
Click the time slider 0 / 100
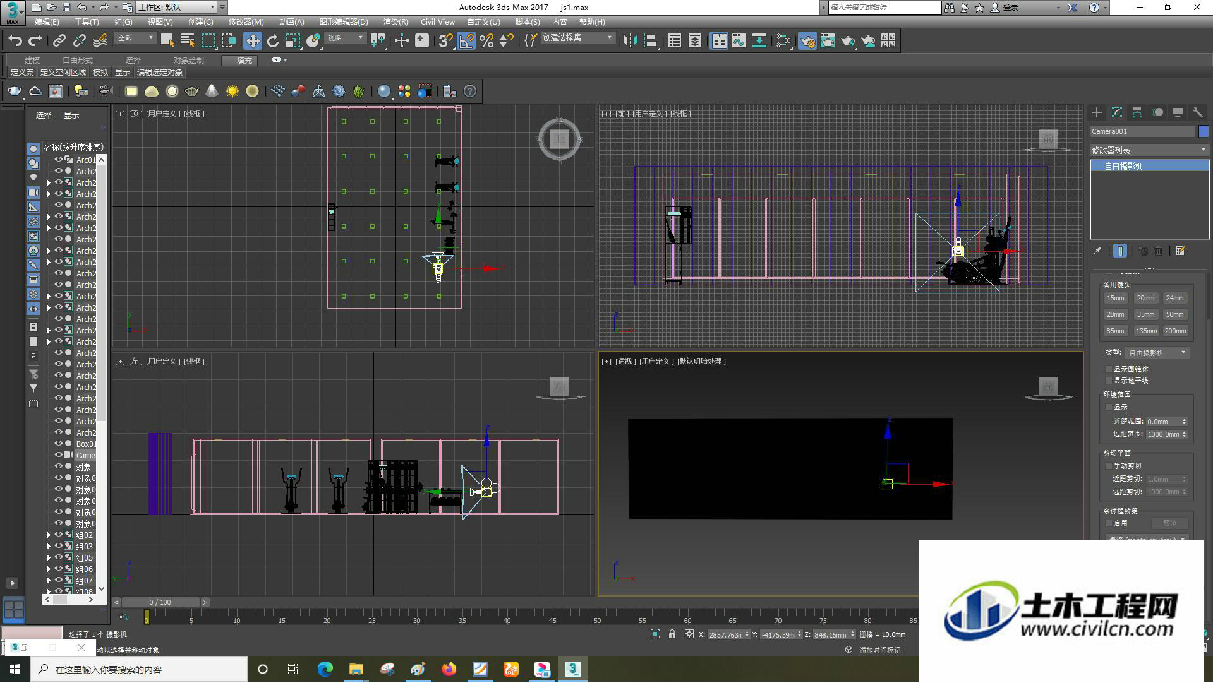pyautogui.click(x=160, y=603)
